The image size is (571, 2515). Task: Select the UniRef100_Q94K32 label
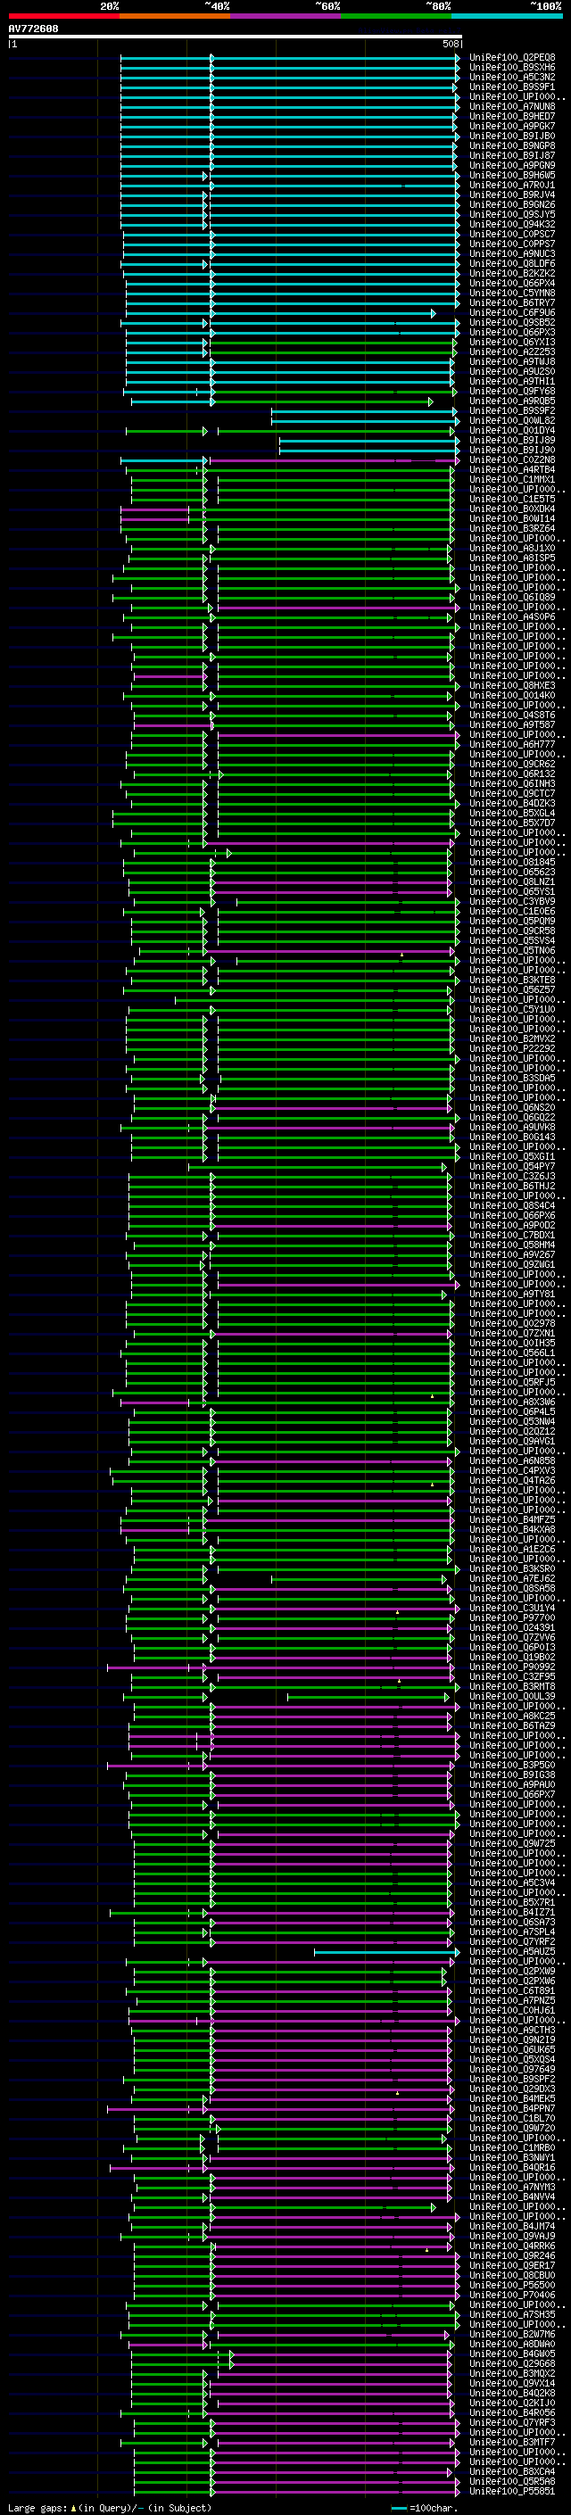[x=512, y=225]
